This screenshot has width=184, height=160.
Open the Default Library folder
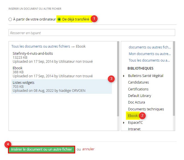coord(140,96)
